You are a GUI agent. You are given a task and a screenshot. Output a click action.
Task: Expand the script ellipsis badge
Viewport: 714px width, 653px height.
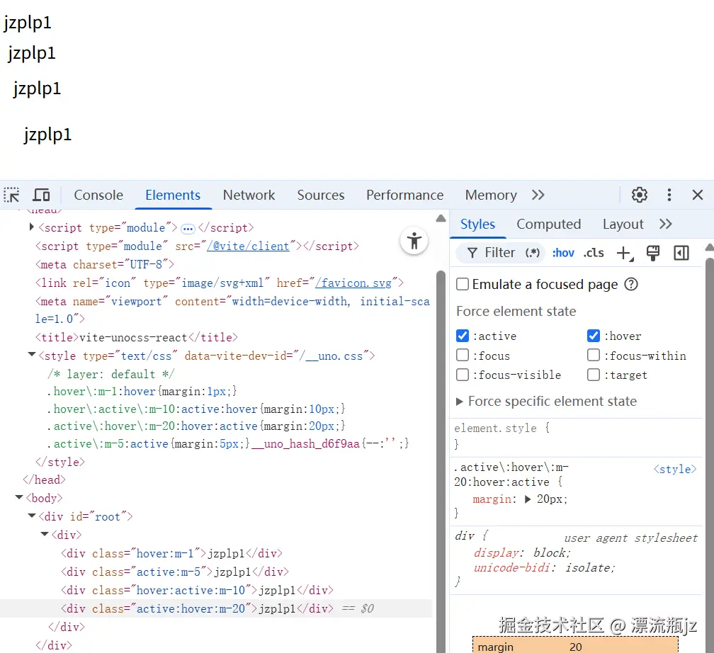(188, 229)
